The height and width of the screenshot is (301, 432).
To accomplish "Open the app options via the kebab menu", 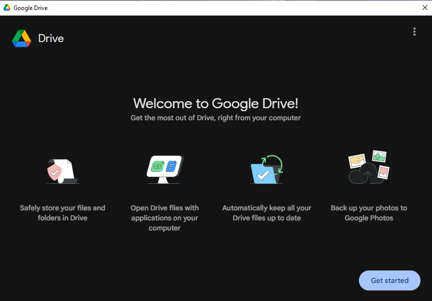I will 414,31.
